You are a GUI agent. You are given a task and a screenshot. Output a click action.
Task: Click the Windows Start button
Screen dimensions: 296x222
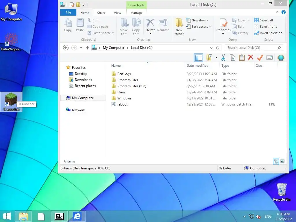pyautogui.click(x=7, y=216)
